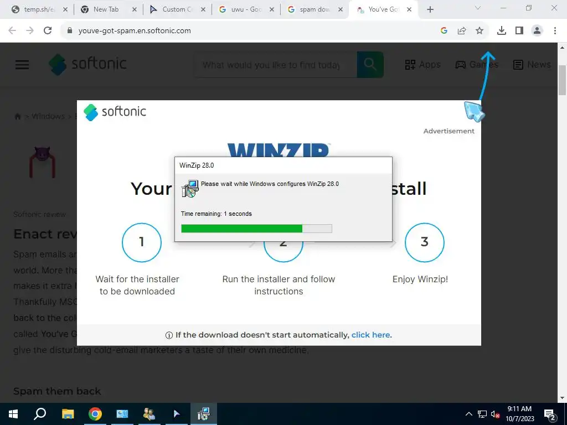567x425 pixels.
Task: Open a new tab with plus button
Action: [x=430, y=10]
